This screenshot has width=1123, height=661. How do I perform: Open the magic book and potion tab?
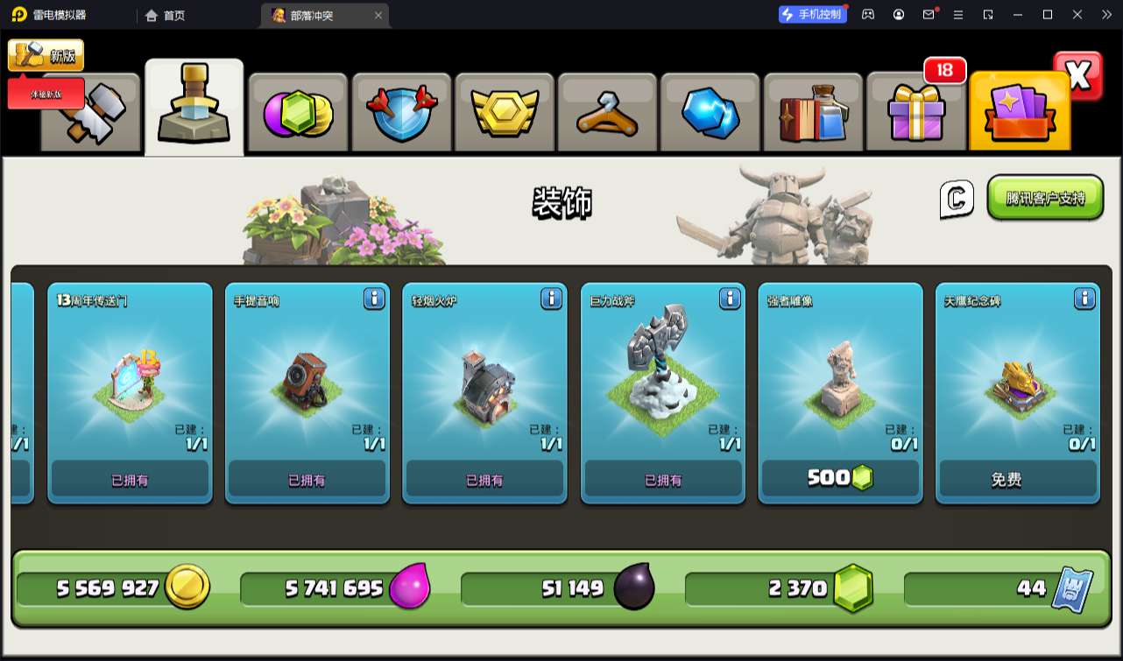tap(814, 114)
